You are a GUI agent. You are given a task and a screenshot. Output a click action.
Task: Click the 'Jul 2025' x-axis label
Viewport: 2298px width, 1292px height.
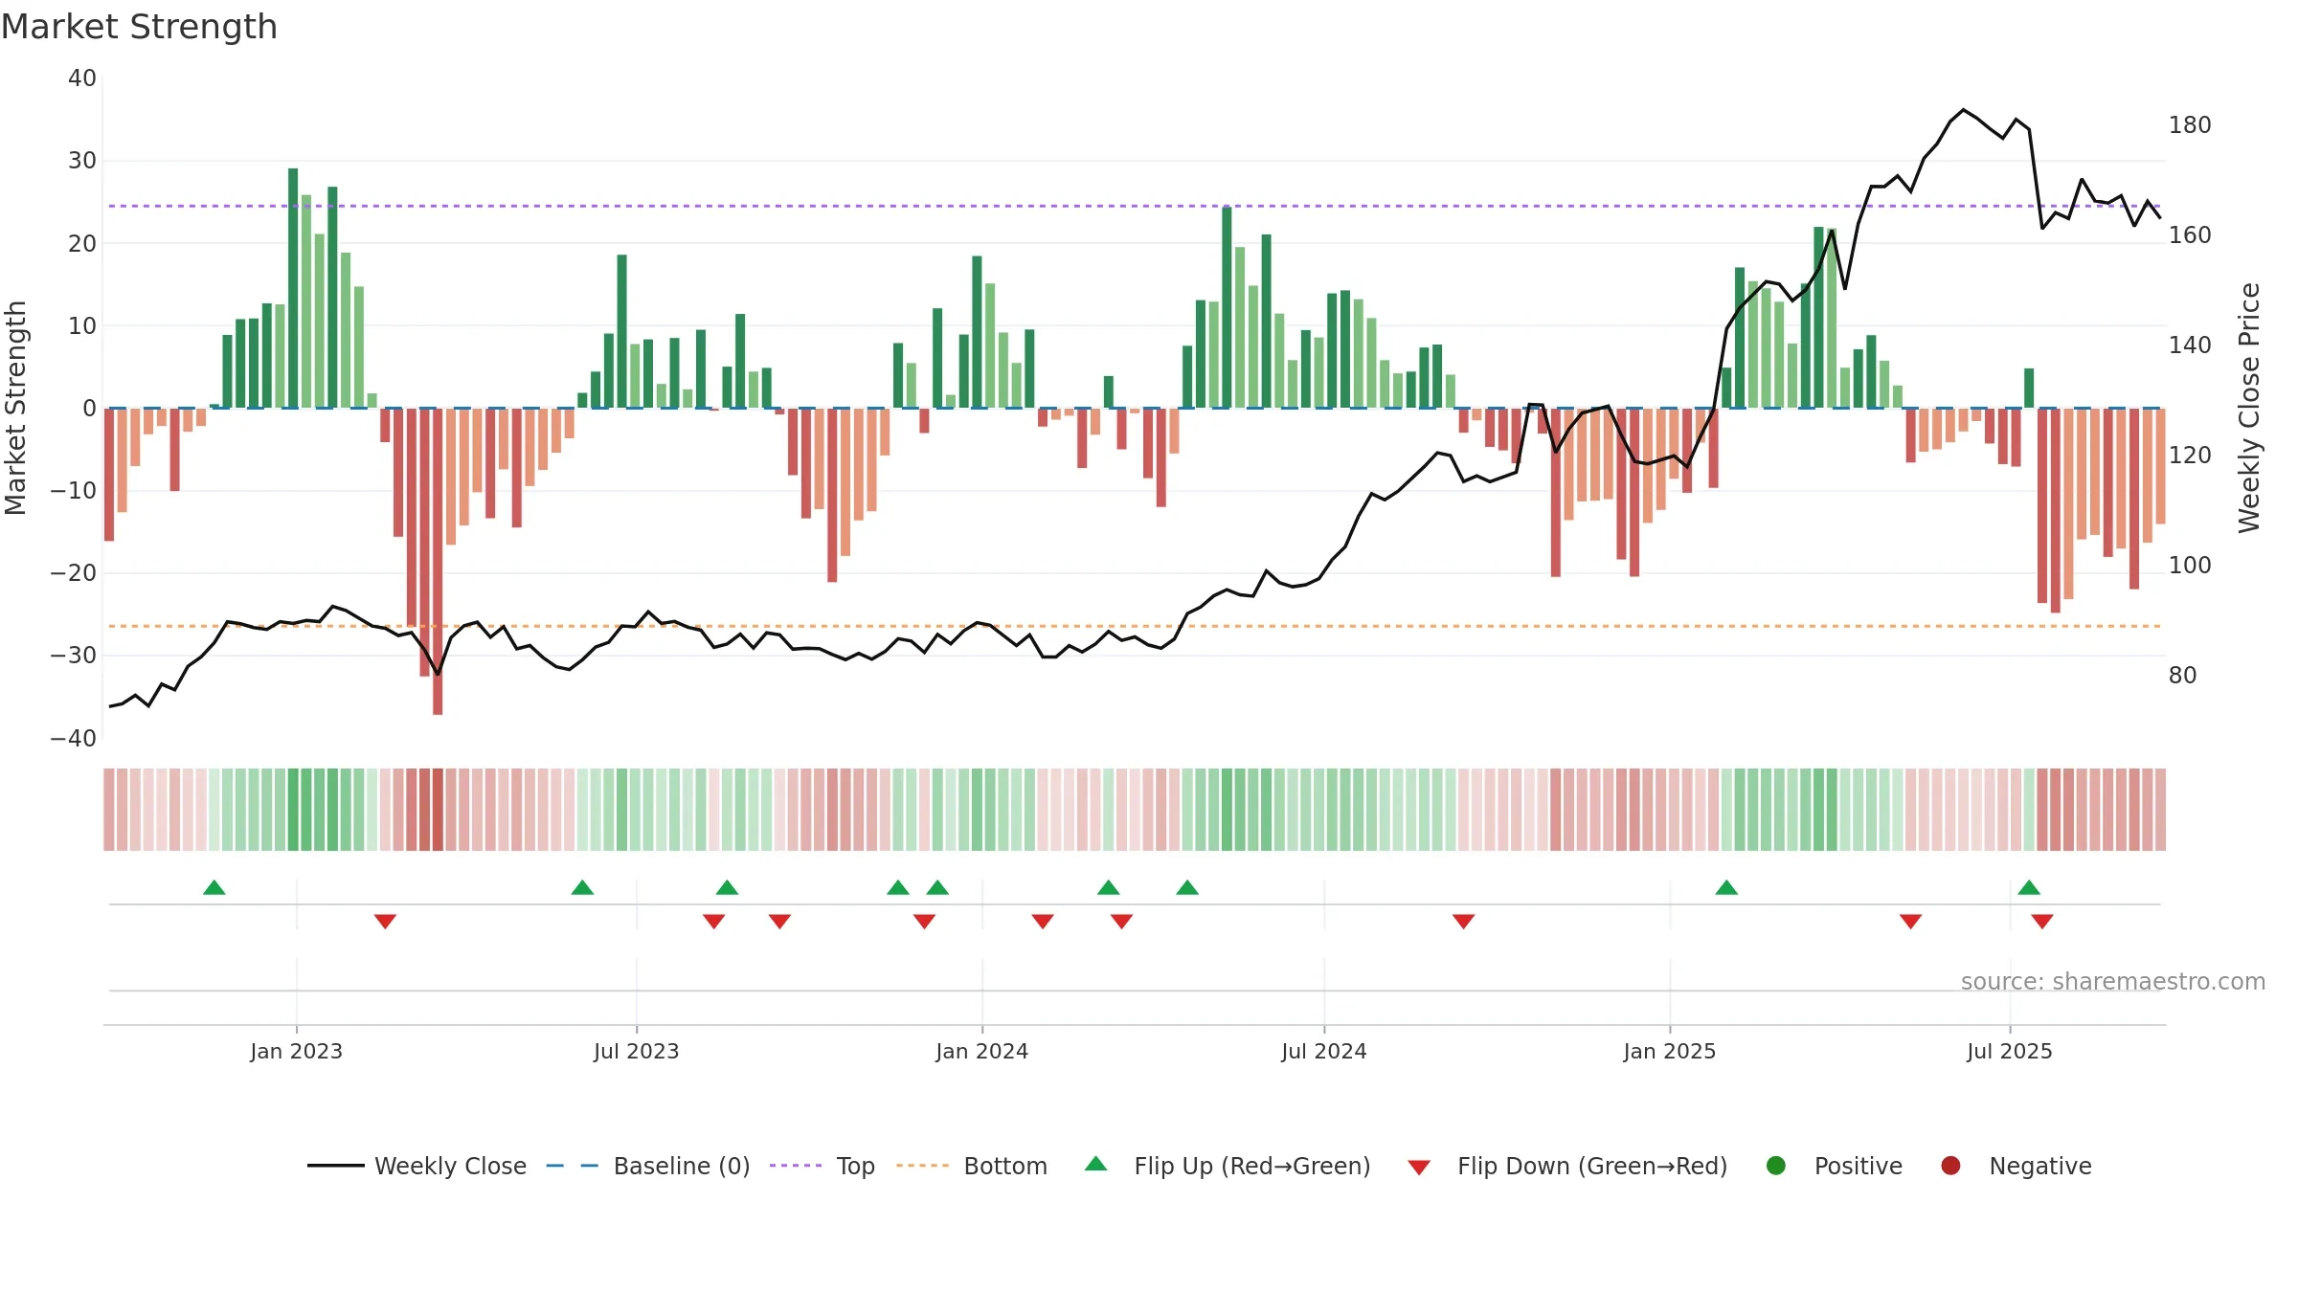[2010, 1051]
